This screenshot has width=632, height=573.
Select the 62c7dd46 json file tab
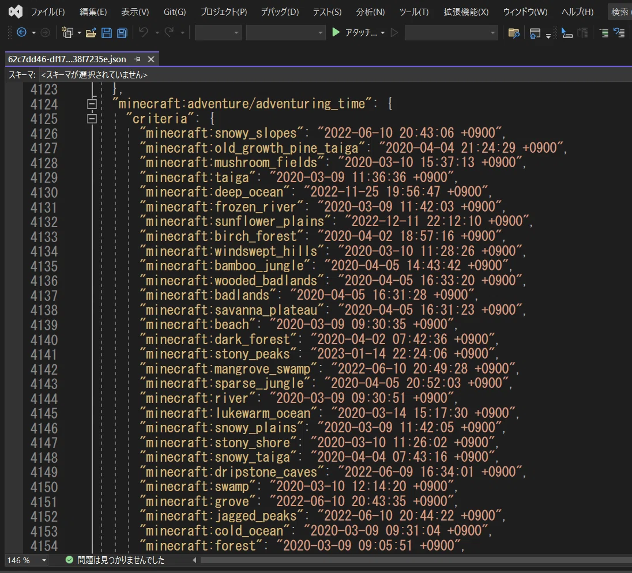[x=67, y=59]
